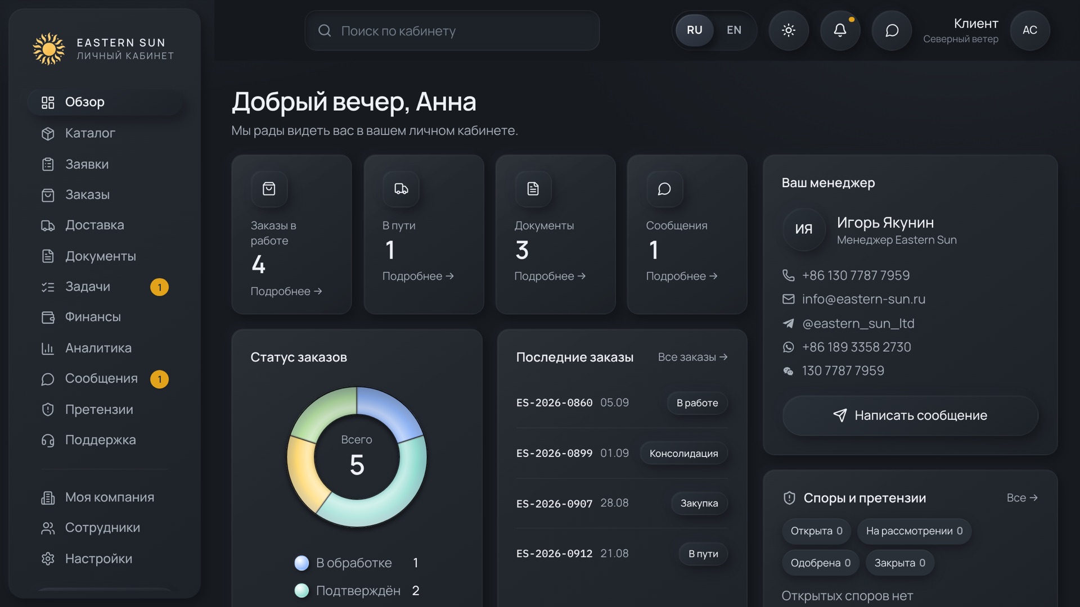1080x607 pixels.
Task: Click the Финансы wallet icon
Action: [x=48, y=318]
